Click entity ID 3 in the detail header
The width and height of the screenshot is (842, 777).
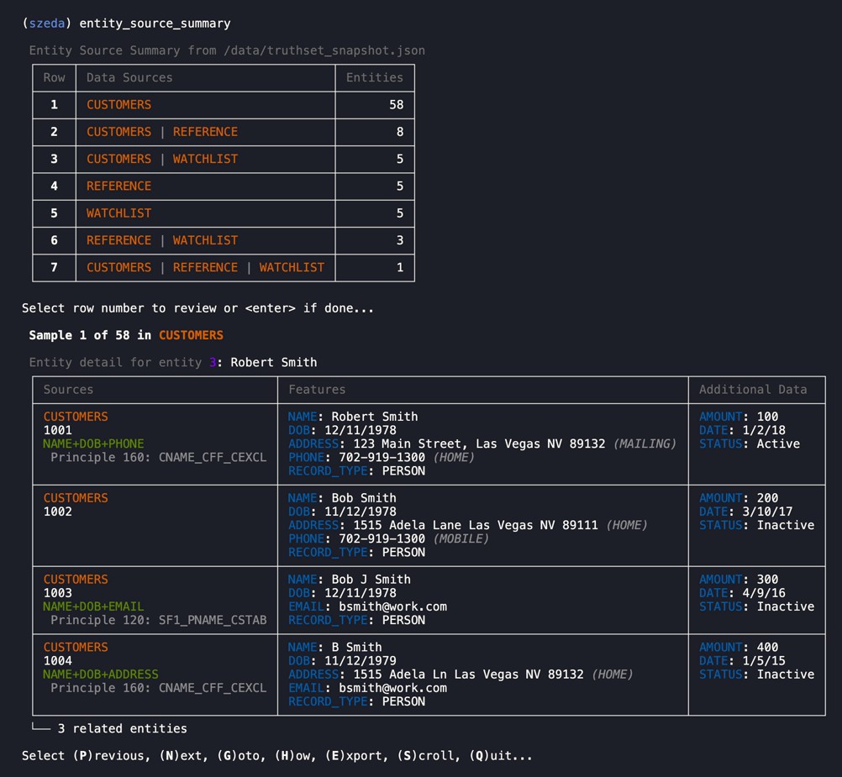point(211,362)
